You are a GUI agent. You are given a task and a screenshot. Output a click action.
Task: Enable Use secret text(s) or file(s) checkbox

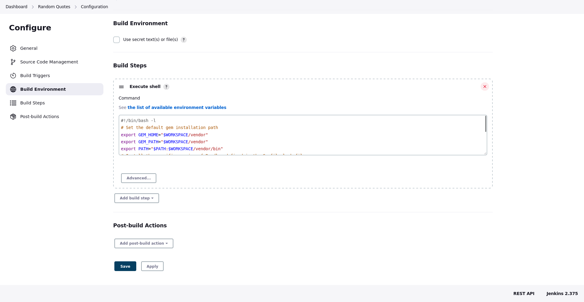[x=116, y=40]
